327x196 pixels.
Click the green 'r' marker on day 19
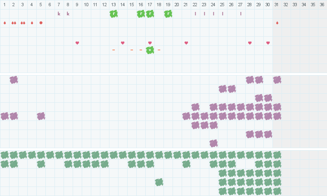tap(168, 14)
